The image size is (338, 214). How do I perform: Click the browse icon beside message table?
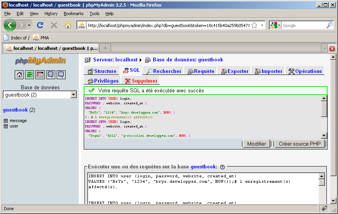pyautogui.click(x=6, y=121)
